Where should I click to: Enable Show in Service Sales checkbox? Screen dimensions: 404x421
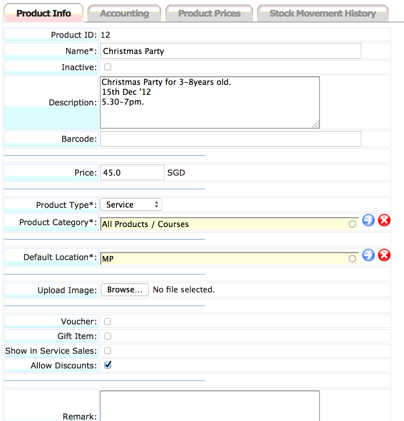pos(108,351)
